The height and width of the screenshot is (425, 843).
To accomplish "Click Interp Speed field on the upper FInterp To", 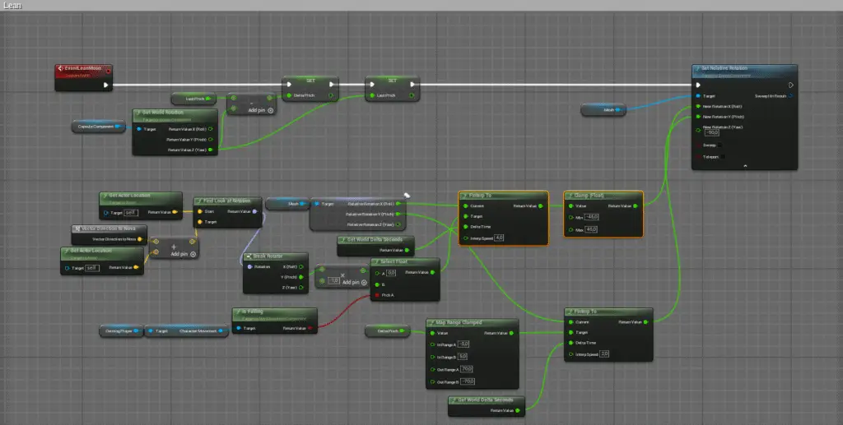I will pos(499,238).
